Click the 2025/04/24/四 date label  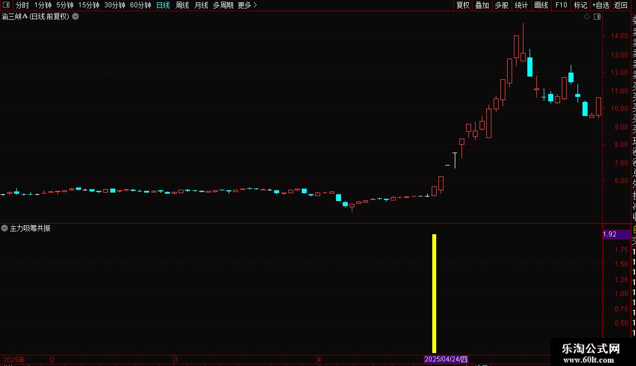[x=446, y=359]
